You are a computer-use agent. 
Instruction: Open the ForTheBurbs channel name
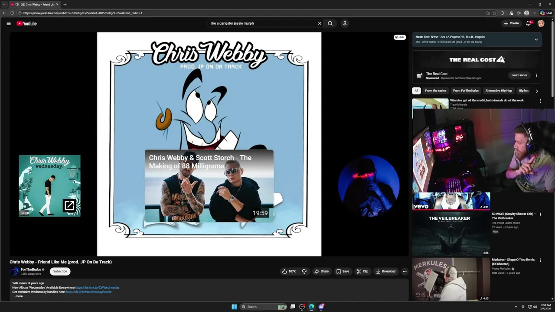click(x=31, y=270)
